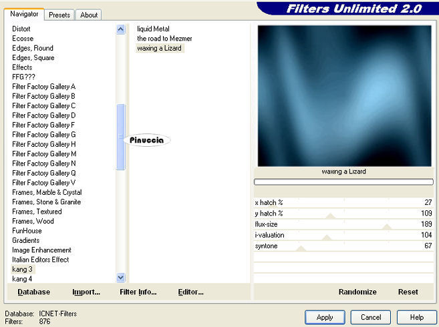Open Filter Info...
Viewport: 439px width, 327px height.
tap(138, 292)
